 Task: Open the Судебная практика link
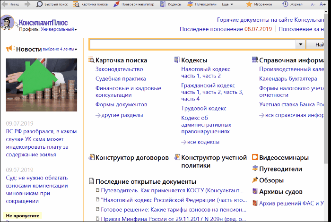[x=121, y=78]
